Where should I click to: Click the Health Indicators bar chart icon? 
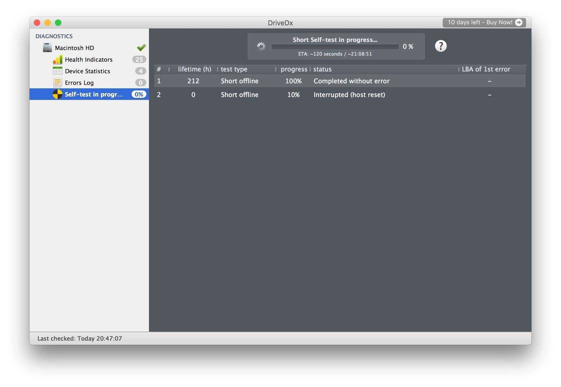(x=58, y=59)
